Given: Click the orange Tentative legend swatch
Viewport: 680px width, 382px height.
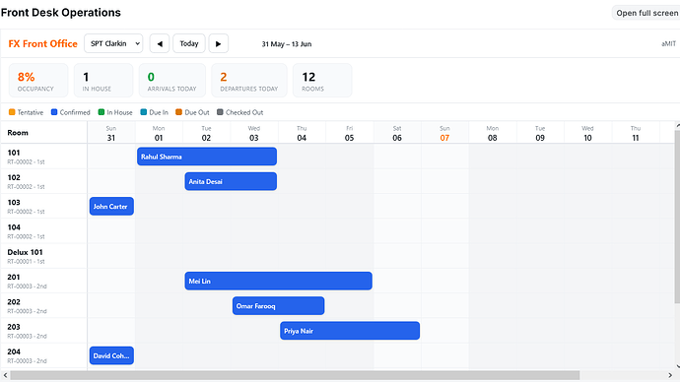Looking at the screenshot, I should pos(12,112).
